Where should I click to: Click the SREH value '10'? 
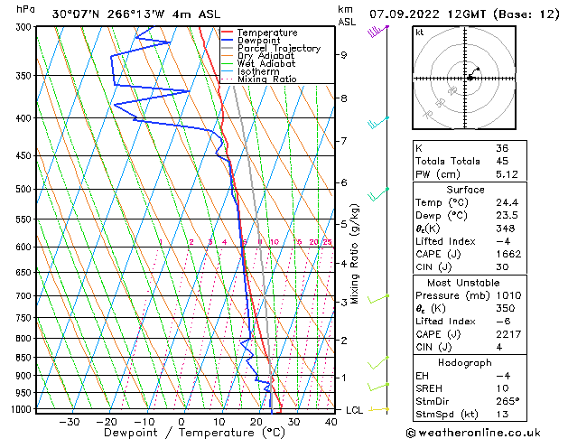pos(502,388)
